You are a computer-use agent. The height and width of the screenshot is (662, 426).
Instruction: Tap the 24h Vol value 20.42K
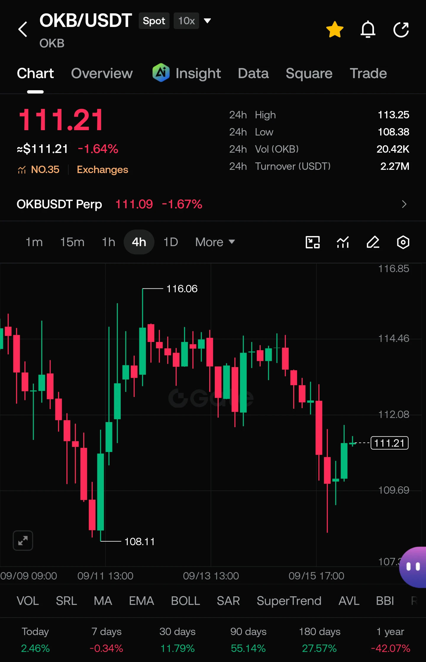[x=393, y=149]
